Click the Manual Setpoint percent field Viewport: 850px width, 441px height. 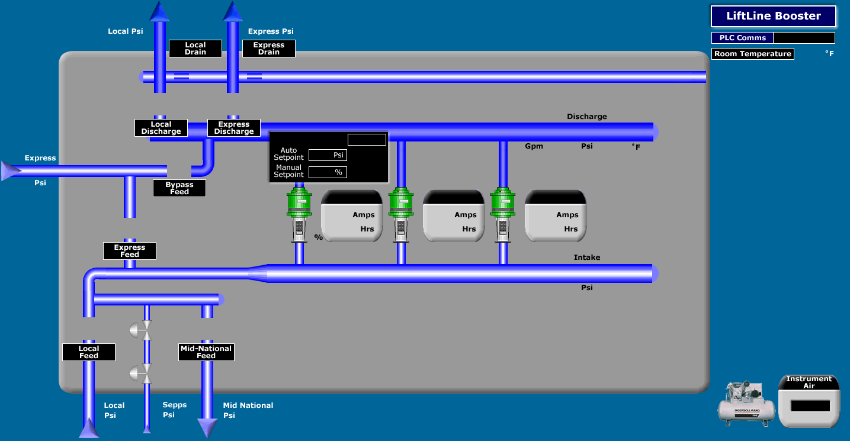(328, 172)
